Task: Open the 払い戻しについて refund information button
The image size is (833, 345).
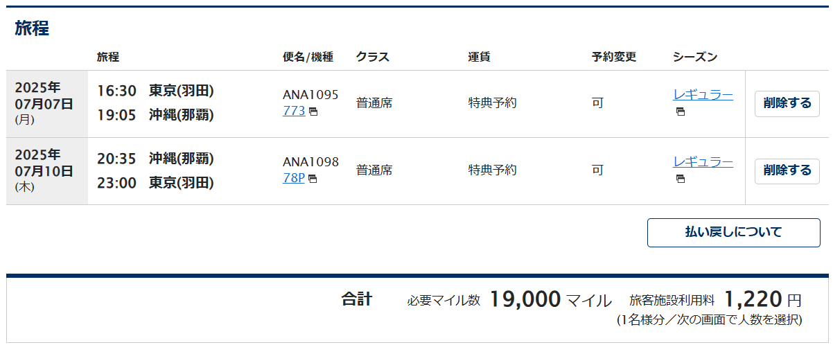Action: [x=733, y=233]
